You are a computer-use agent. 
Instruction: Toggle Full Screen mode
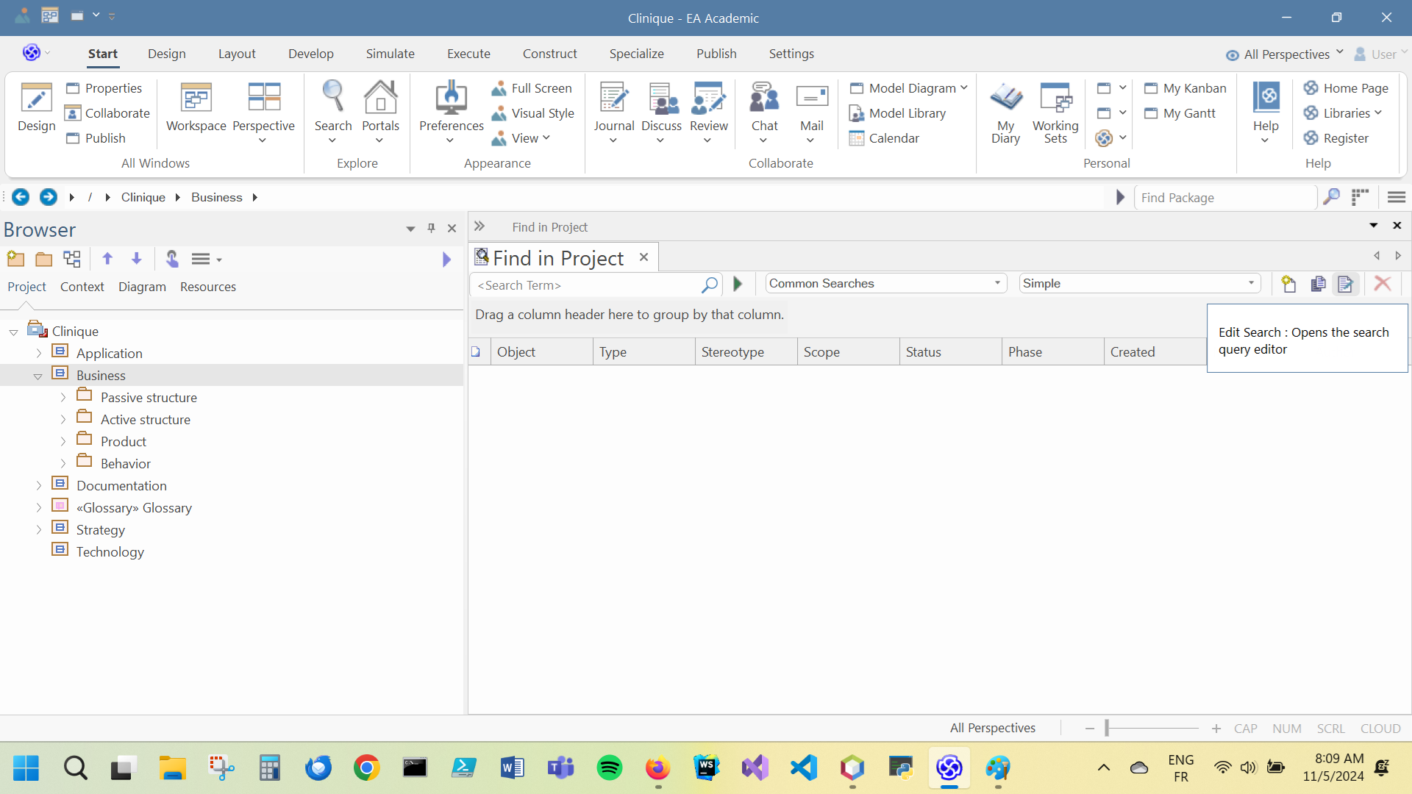532,88
